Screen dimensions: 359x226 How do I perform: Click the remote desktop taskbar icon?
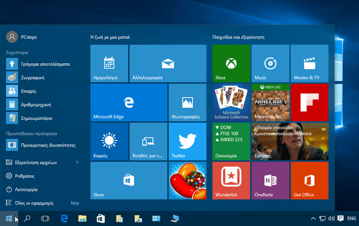[x=175, y=218]
